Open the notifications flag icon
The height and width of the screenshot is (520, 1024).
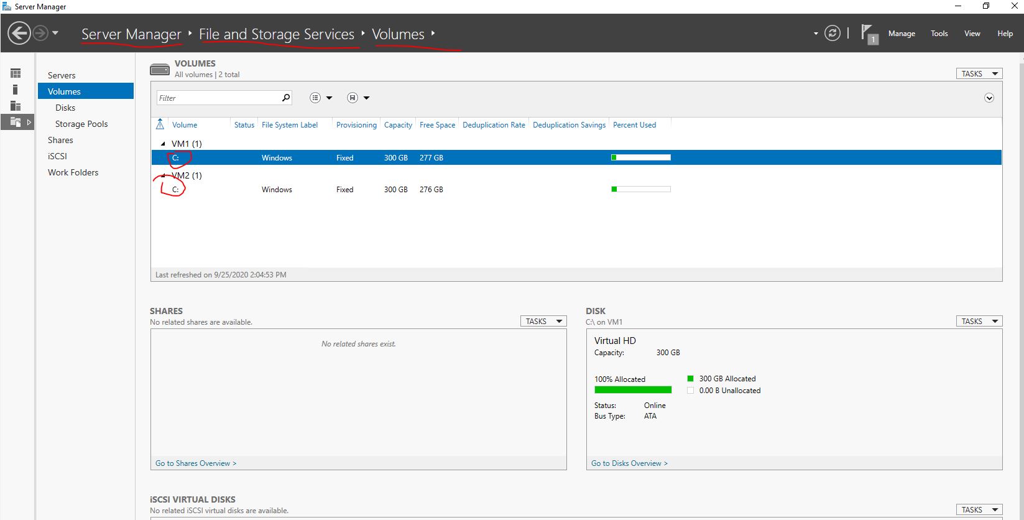click(869, 34)
